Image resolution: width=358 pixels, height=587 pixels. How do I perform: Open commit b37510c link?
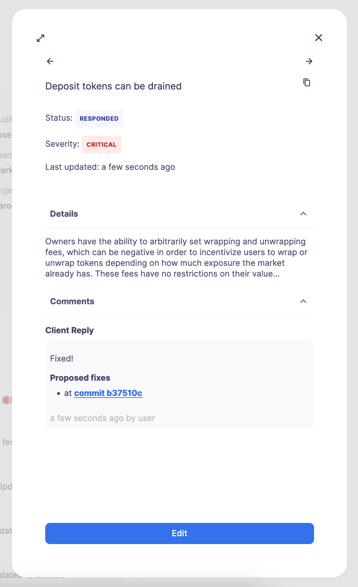pyautogui.click(x=108, y=393)
